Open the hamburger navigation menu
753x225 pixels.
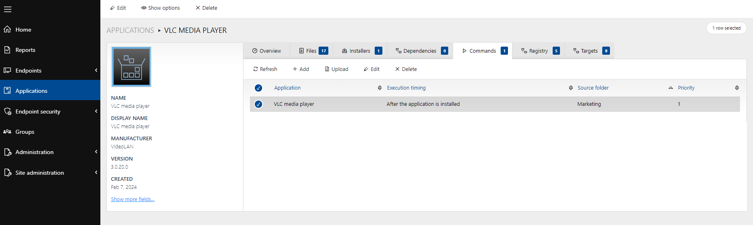[x=8, y=9]
